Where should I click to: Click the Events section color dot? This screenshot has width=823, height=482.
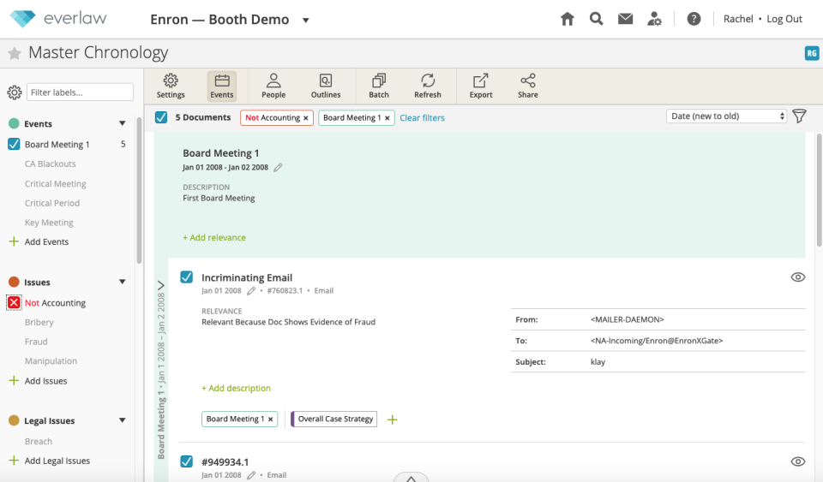tap(15, 123)
